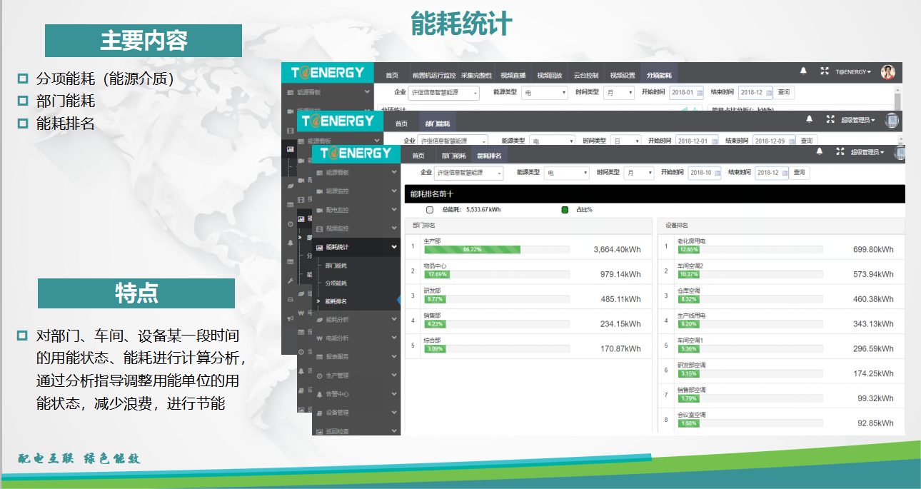Click the 设备管理 sidebar icon
The width and height of the screenshot is (921, 489).
pos(319,413)
